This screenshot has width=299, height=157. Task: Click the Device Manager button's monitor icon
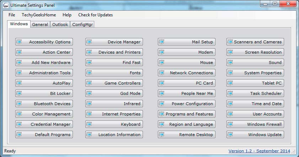89,42
